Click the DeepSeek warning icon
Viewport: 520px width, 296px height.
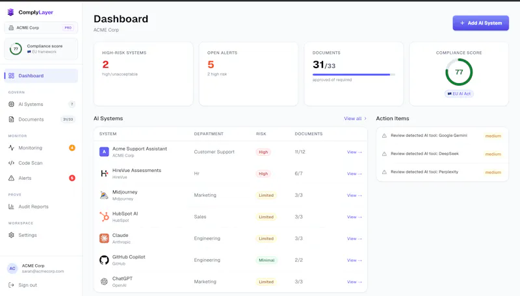click(x=384, y=154)
